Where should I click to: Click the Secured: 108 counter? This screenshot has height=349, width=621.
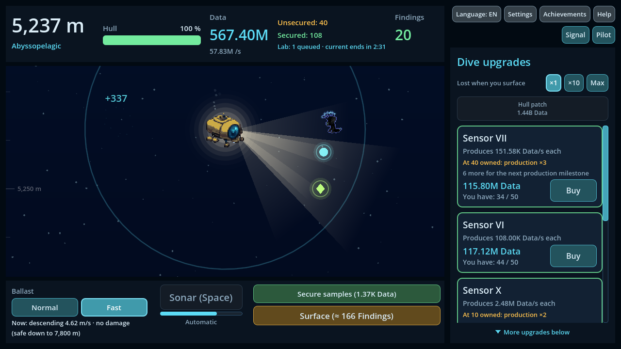[300, 35]
